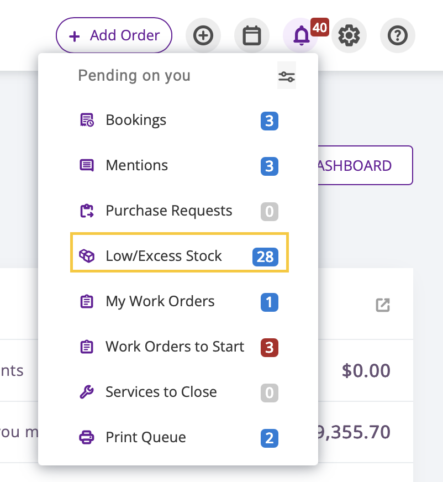Open the help question mark icon
Viewport: 443px width, 482px height.
point(398,35)
